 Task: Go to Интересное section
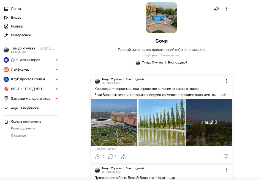[21, 35]
